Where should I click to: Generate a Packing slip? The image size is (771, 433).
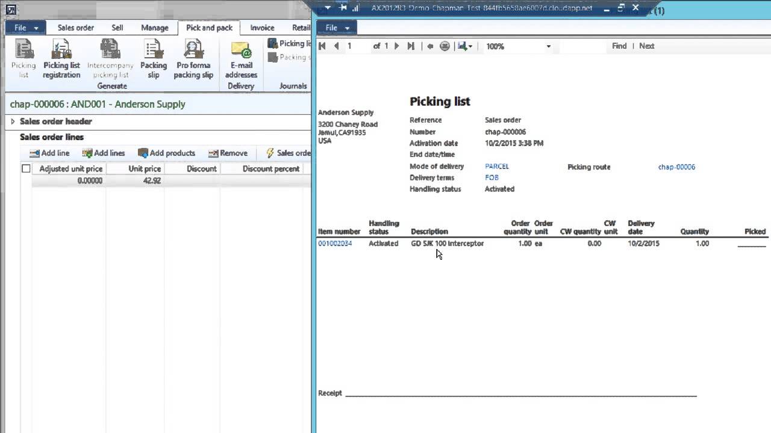click(154, 59)
